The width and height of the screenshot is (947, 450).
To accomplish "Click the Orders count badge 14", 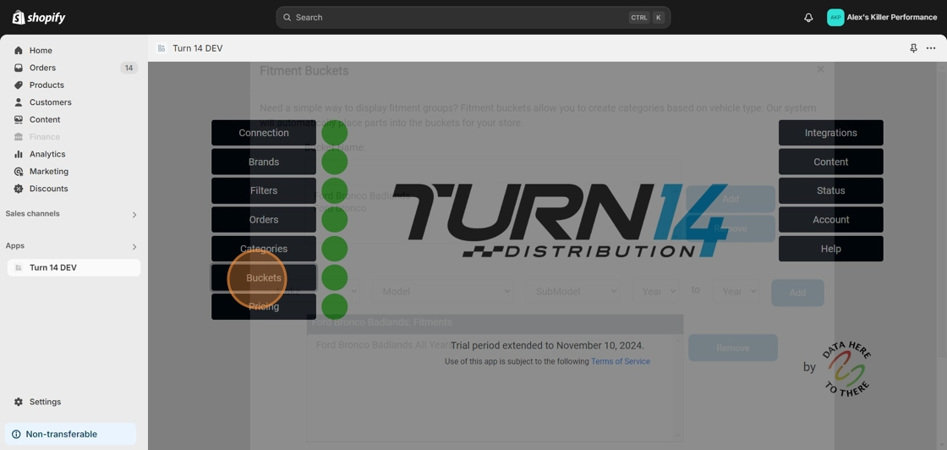I will 129,68.
